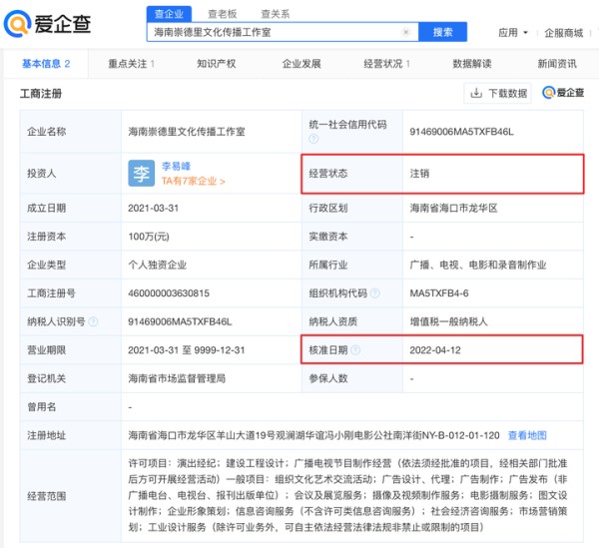Select the 成立日期 value 2021-03-31

(153, 209)
